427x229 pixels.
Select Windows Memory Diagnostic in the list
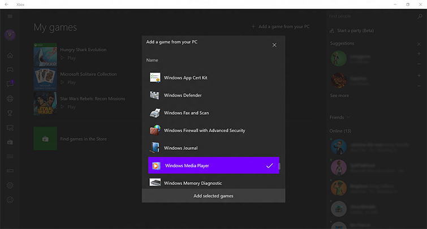coord(214,183)
